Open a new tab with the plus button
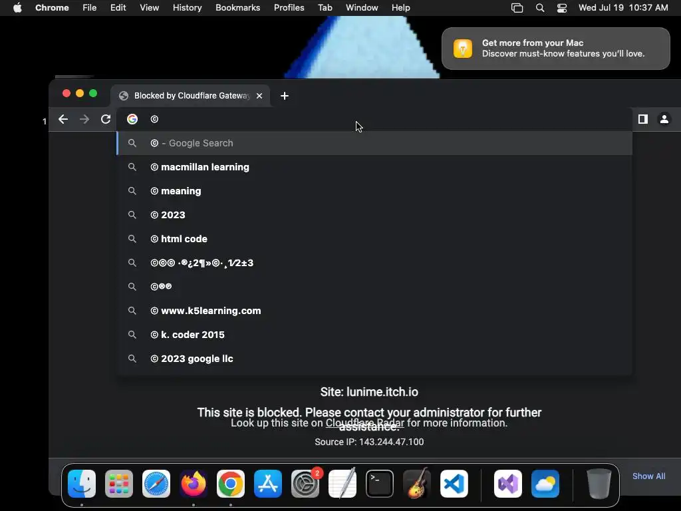Screen dimensions: 681x511 tap(285, 96)
